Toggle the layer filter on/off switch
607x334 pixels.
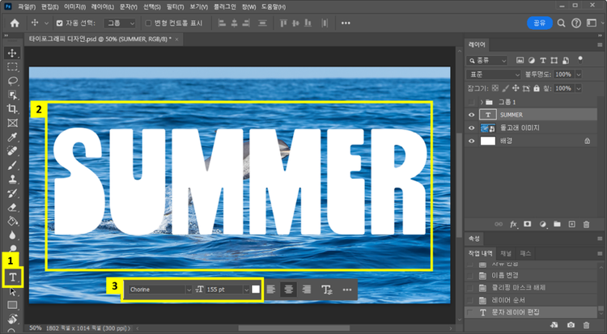tap(580, 60)
